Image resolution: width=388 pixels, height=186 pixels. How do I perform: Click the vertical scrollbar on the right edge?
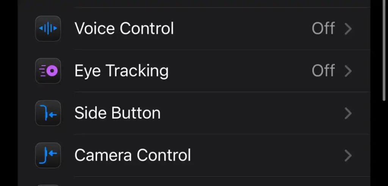[x=384, y=49]
